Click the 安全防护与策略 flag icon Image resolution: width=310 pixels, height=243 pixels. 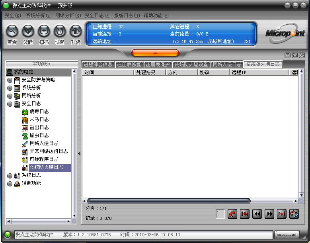coord(17,80)
